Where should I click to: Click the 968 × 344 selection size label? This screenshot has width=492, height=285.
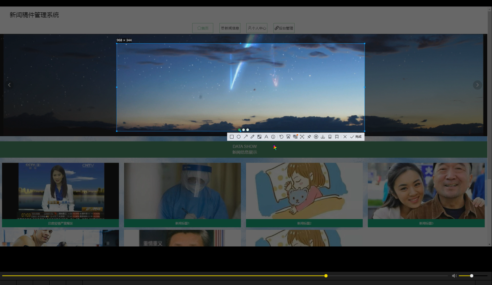(x=124, y=40)
